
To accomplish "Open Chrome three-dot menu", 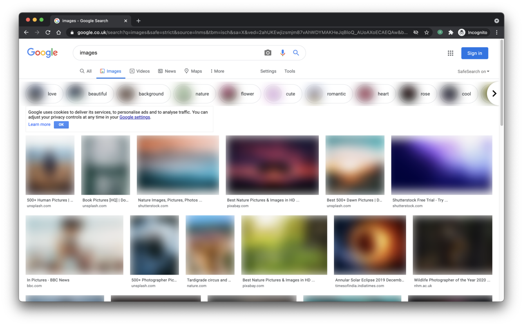I will 496,32.
